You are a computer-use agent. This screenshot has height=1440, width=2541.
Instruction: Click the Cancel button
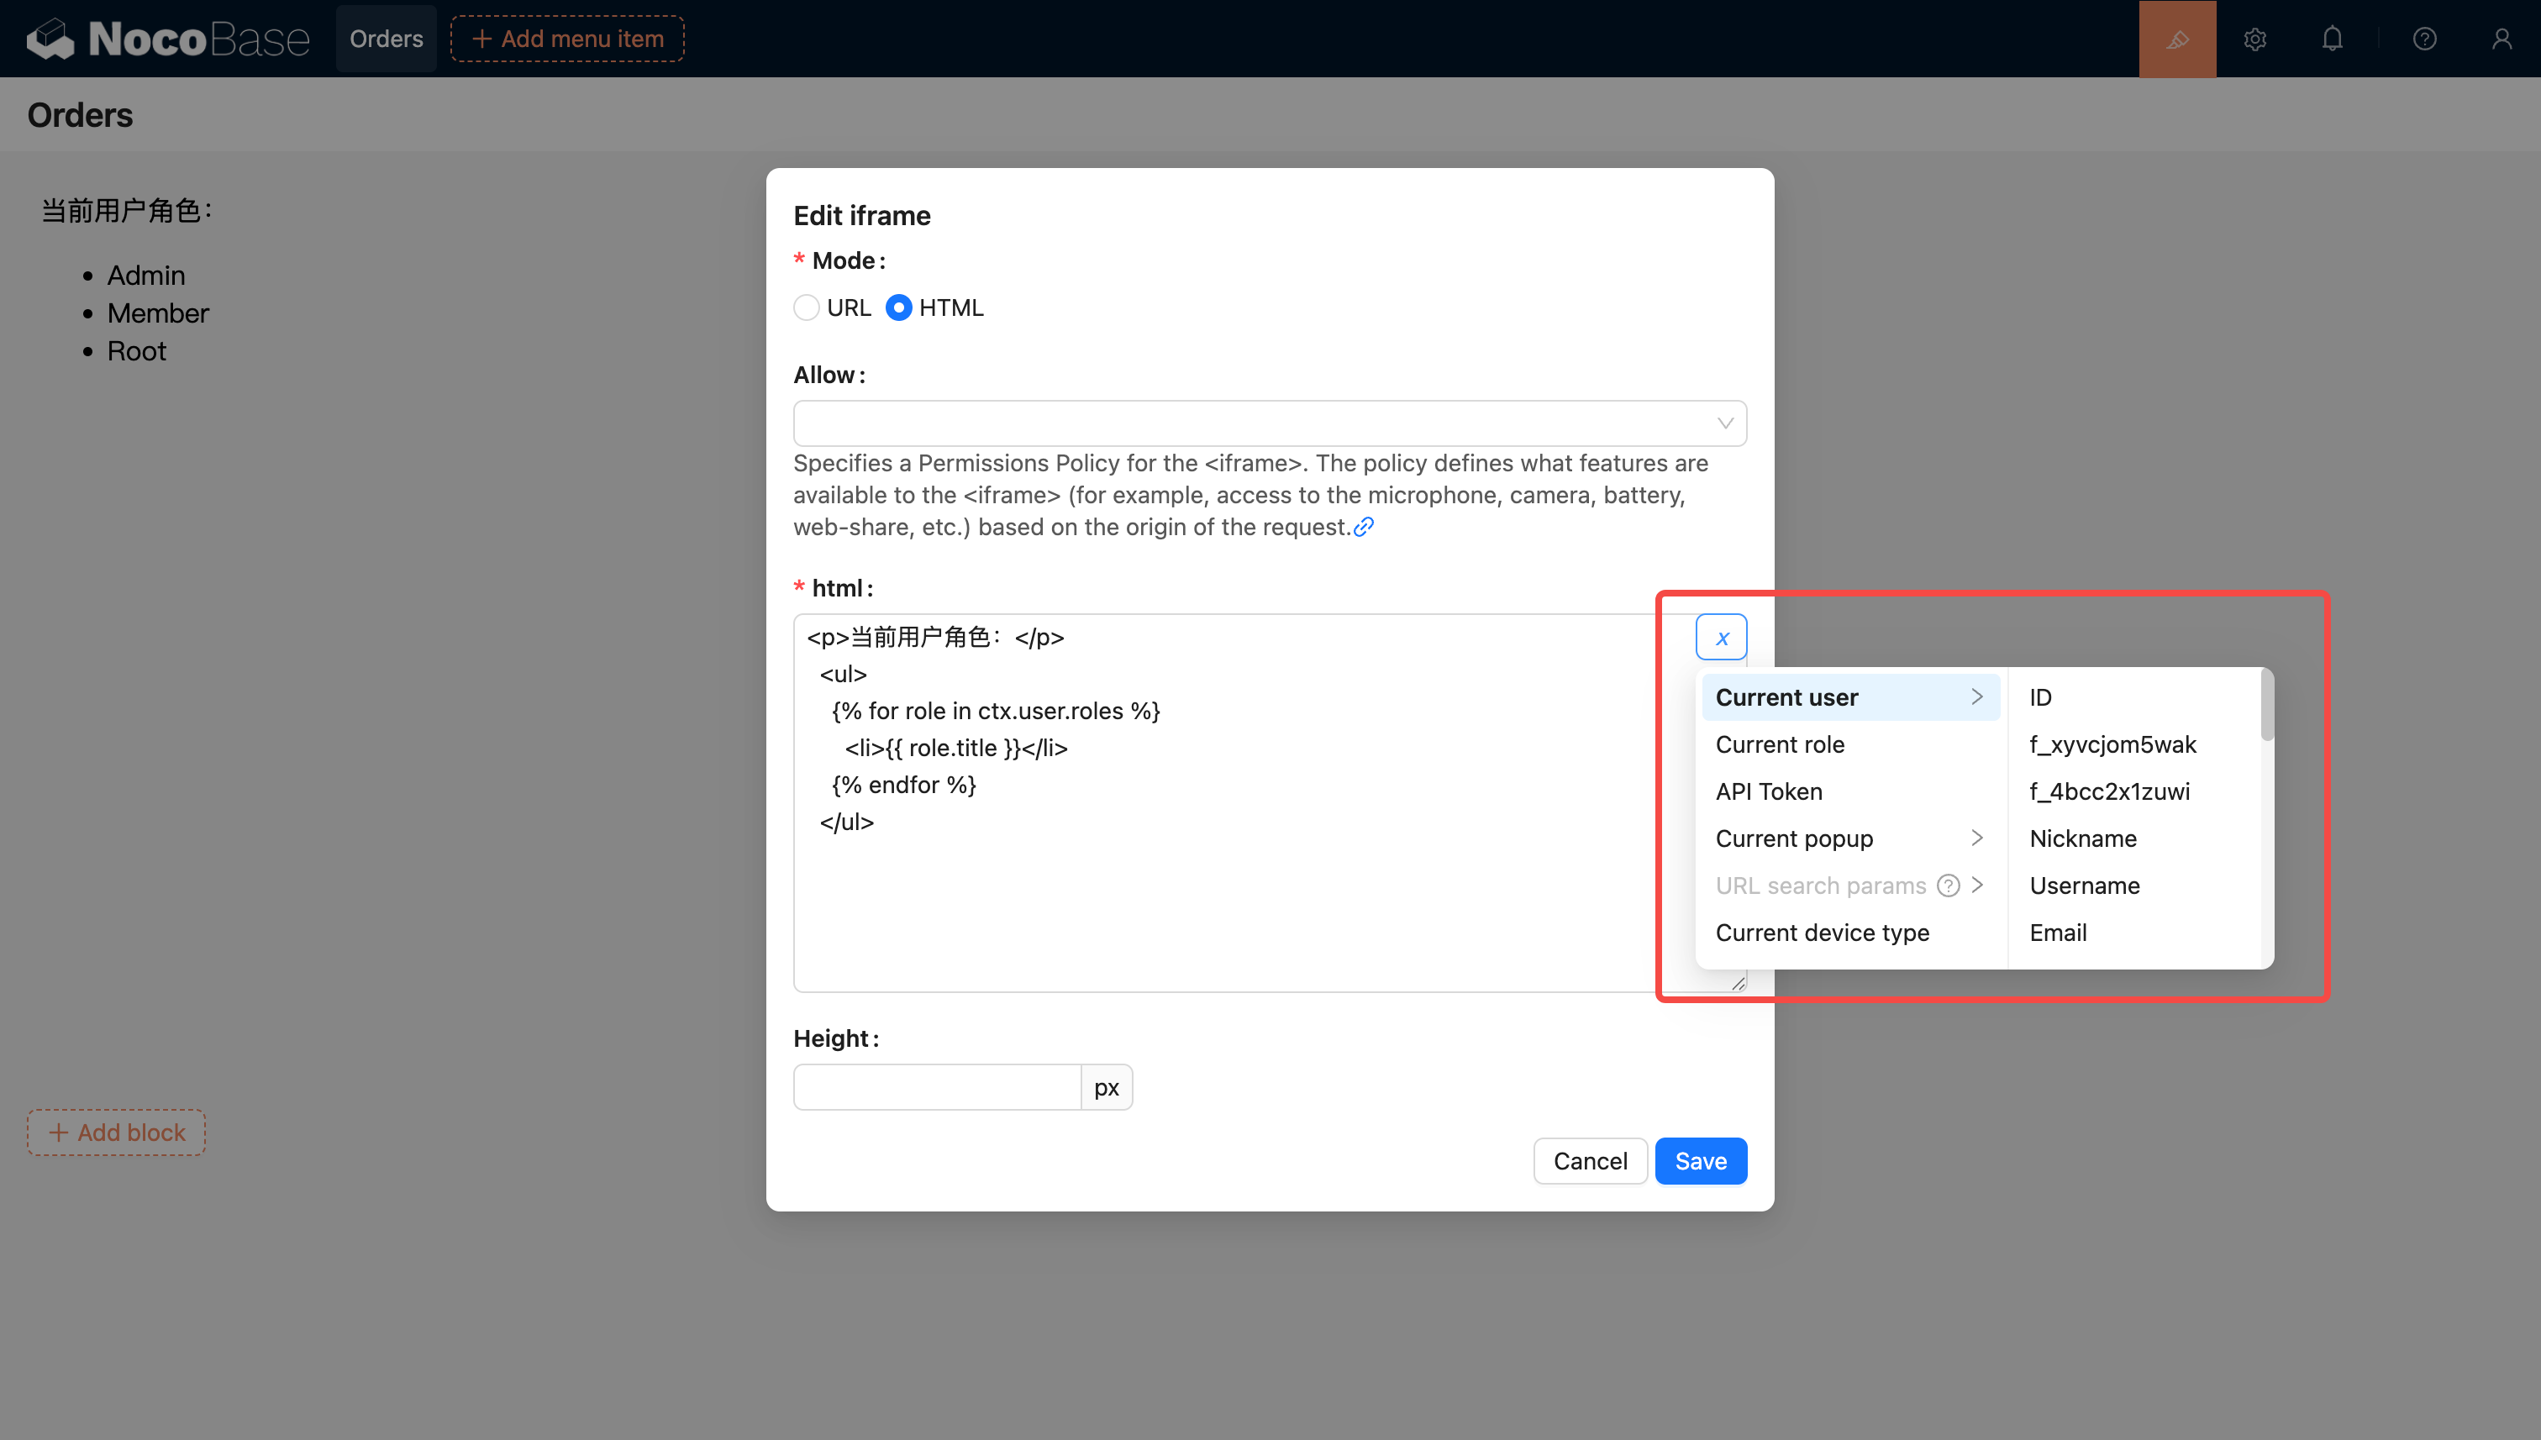pos(1590,1161)
